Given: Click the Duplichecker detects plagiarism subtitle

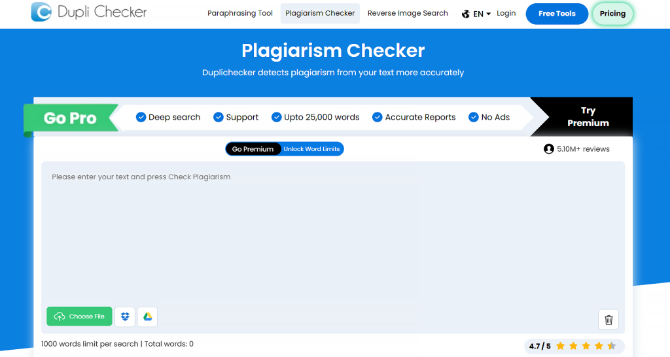Looking at the screenshot, I should (x=333, y=73).
